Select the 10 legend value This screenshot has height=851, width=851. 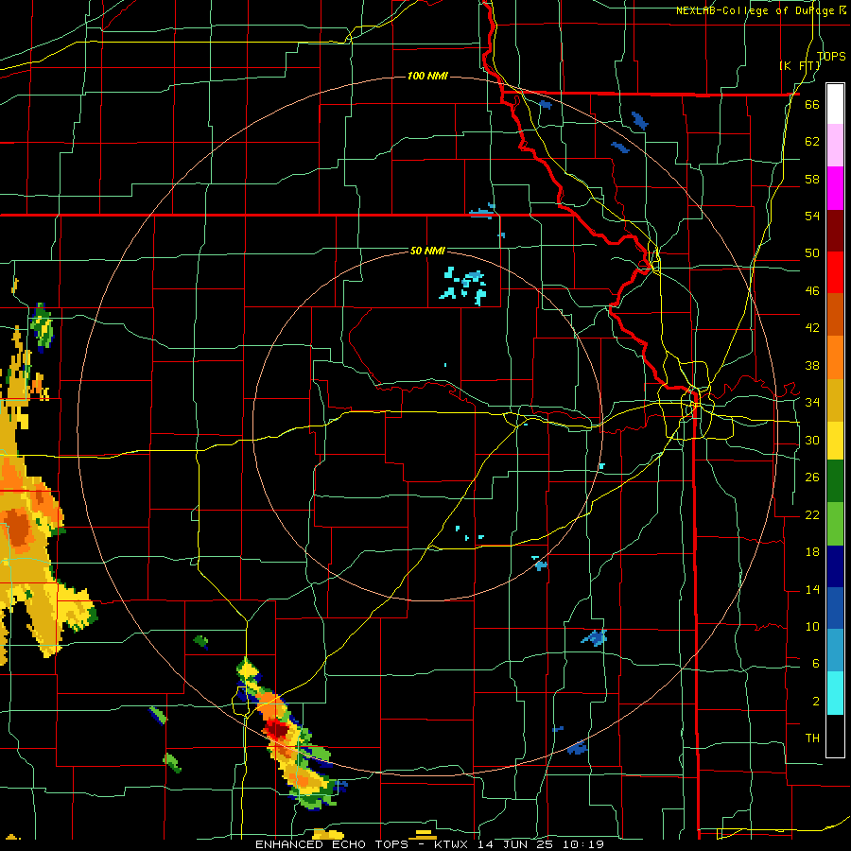click(812, 627)
